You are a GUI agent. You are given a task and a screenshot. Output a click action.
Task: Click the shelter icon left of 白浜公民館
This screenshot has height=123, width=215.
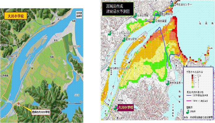click(135, 15)
